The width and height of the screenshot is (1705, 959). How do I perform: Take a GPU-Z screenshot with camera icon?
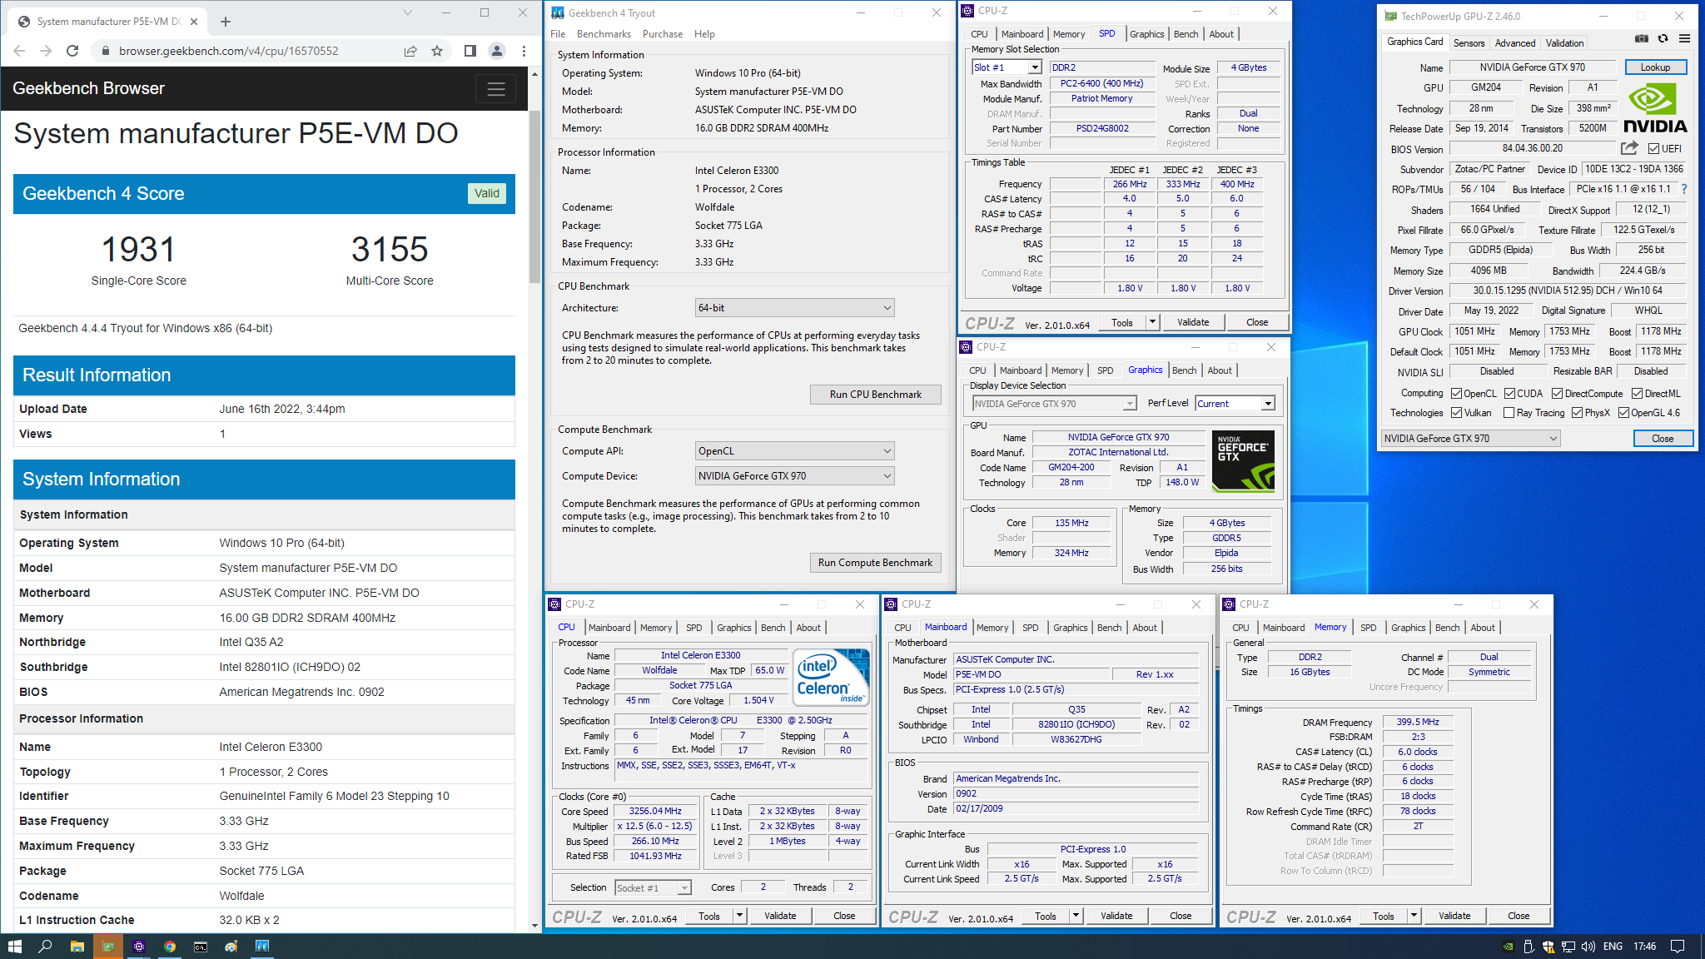pos(1641,38)
